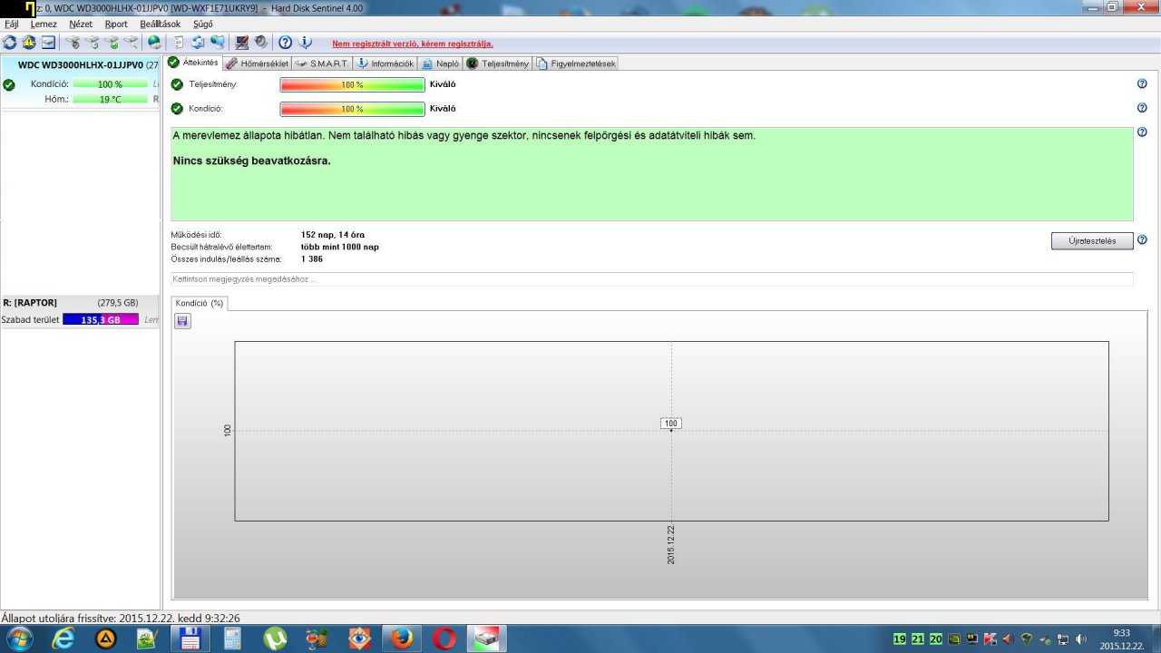Click the volume speaker tray icon
Image resolution: width=1161 pixels, height=653 pixels.
point(1080,639)
